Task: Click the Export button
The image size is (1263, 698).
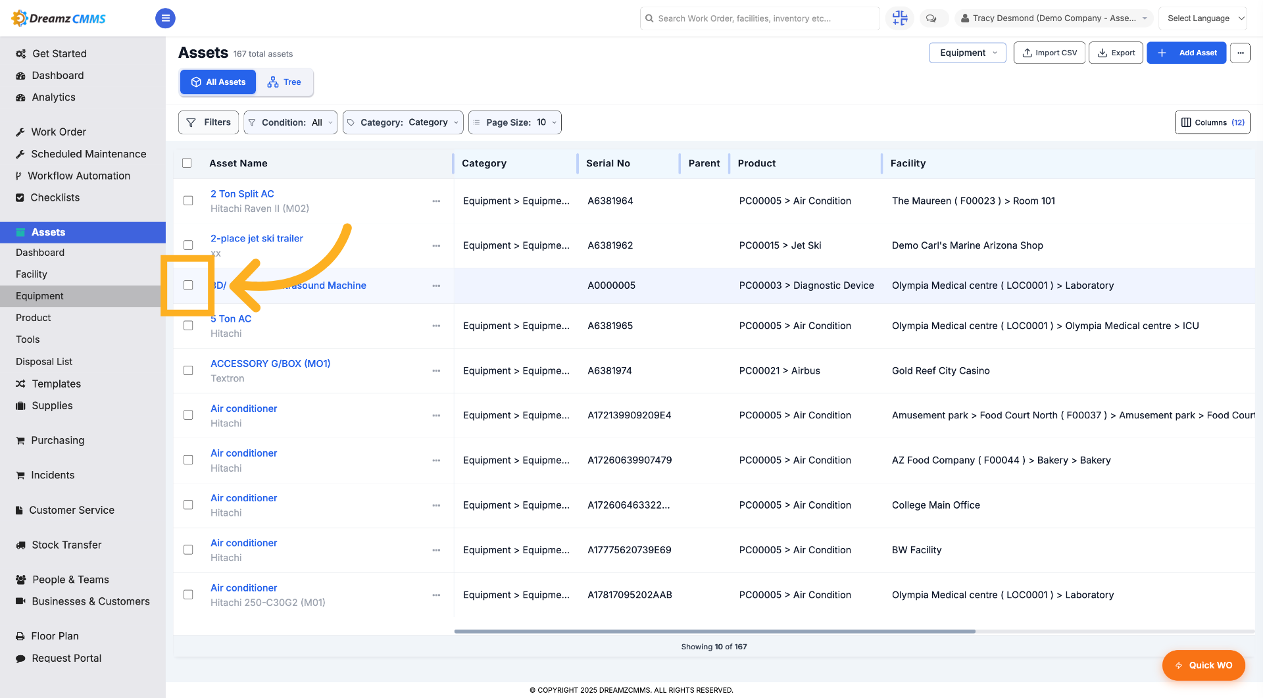Action: click(1116, 53)
